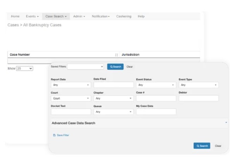Select the Court dropdown
The height and width of the screenshot is (158, 234).
coord(71,99)
